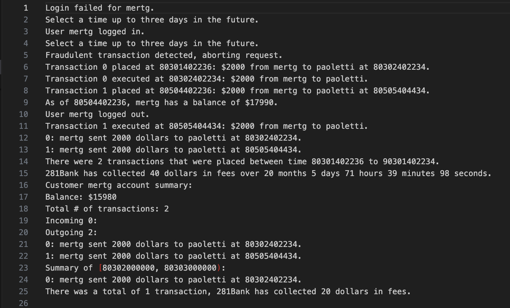Click line number 23 in the gutter
Screen dimensions: 510x308
[23, 268]
